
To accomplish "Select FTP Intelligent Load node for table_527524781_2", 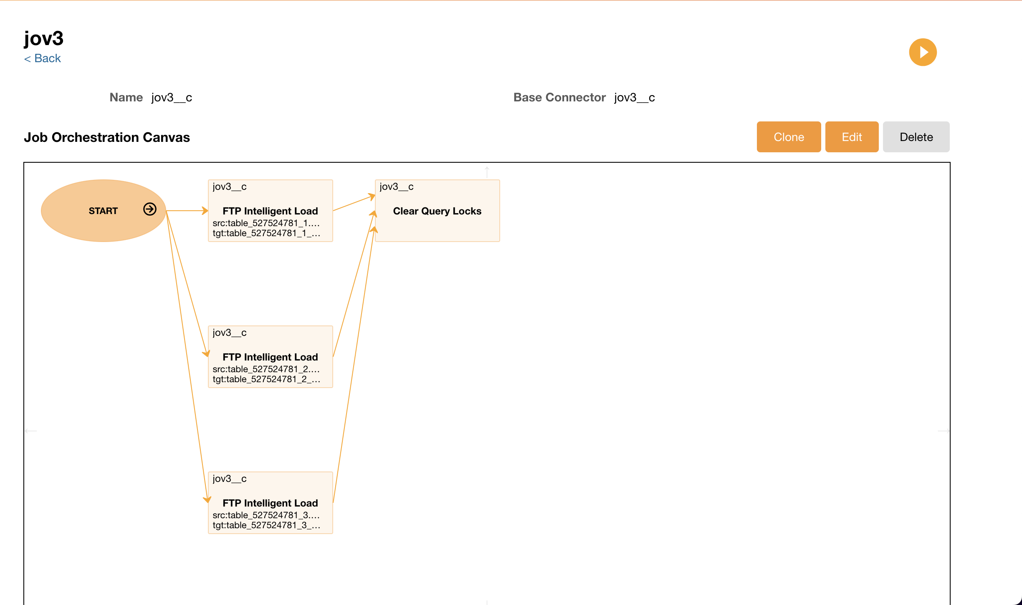I will coord(270,357).
